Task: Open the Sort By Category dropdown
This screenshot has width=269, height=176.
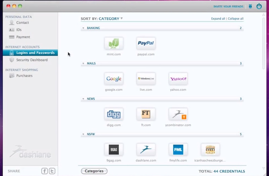Action: click(110, 19)
